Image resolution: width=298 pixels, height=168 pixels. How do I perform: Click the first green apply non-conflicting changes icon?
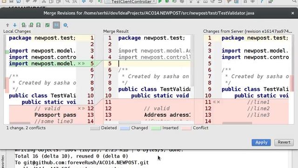24,25
